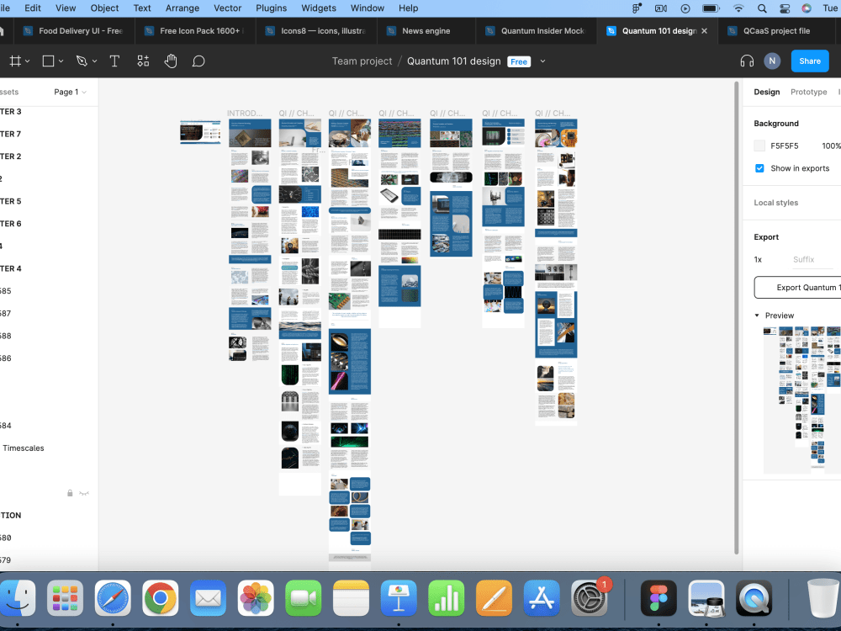The width and height of the screenshot is (841, 631).
Task: Open Keynote from the dock
Action: [x=399, y=597]
